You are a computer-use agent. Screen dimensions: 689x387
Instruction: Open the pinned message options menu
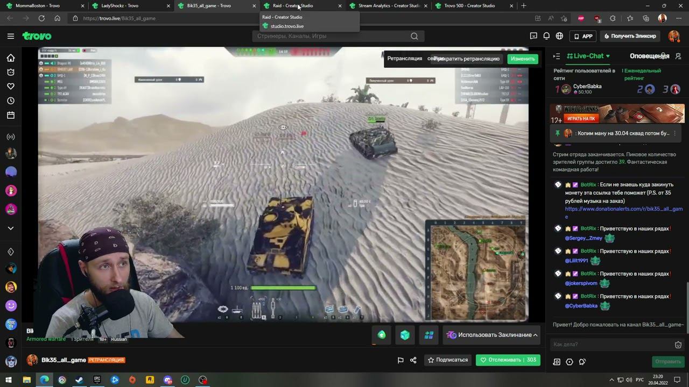[x=674, y=133]
